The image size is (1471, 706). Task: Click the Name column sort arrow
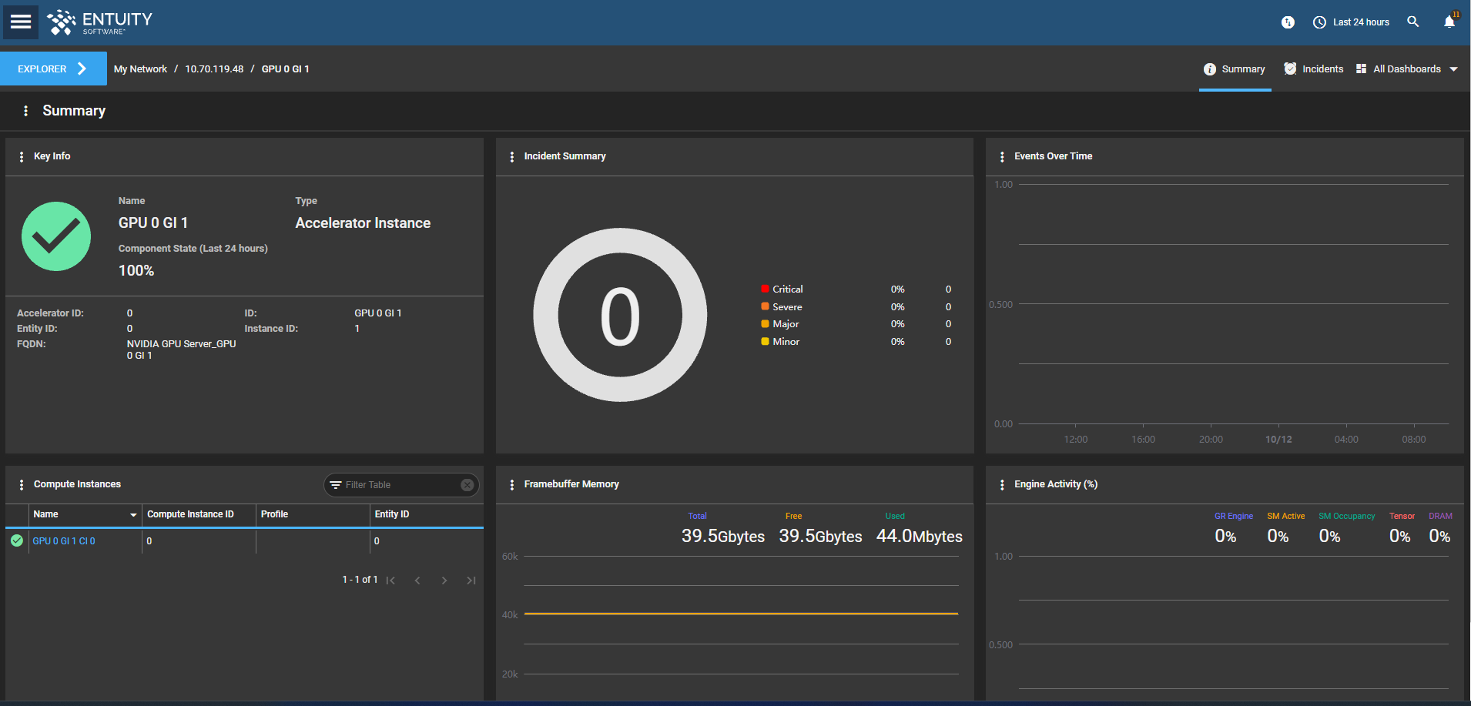tap(133, 515)
